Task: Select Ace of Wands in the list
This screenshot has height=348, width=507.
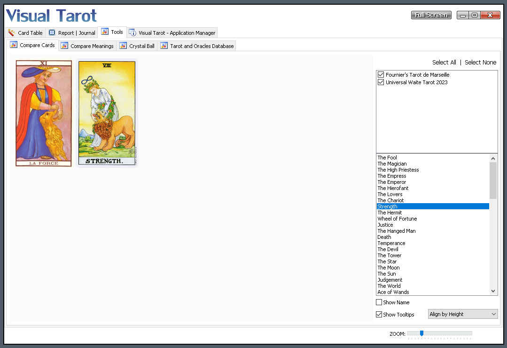Action: 433,292
